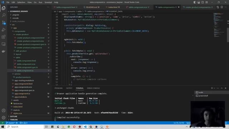Open the launch profile dropdown next to plus
Viewport: 229px width, 129px height.
214,88
